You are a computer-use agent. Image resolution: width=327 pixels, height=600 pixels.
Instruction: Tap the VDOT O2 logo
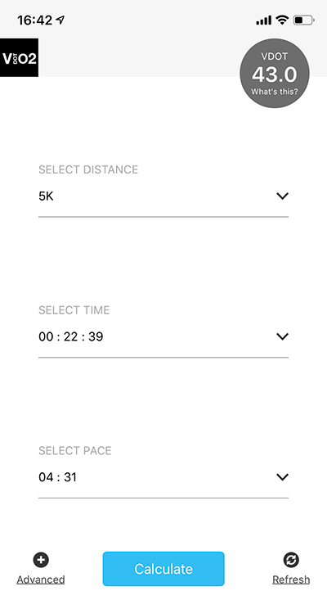click(x=19, y=57)
